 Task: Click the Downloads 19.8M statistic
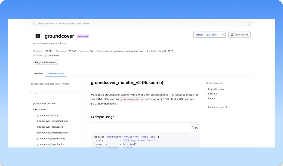coord(43,51)
